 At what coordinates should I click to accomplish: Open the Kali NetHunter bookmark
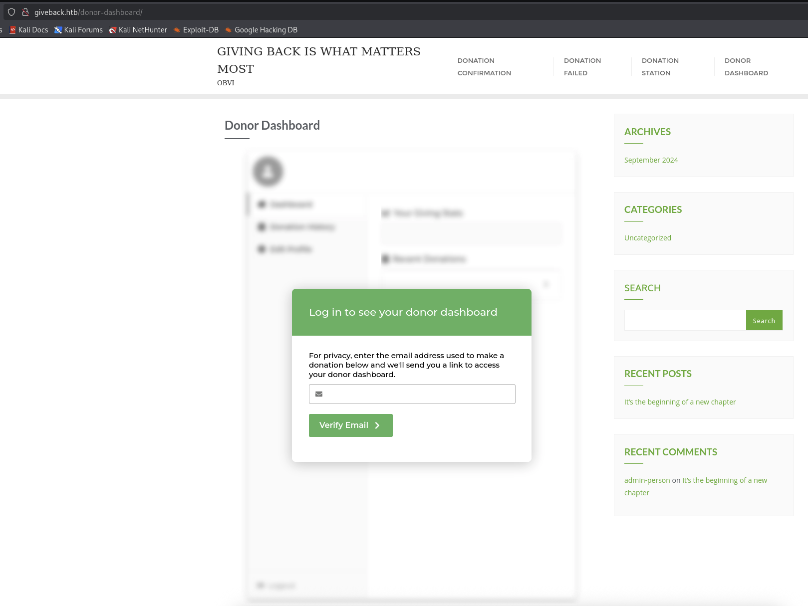(138, 30)
